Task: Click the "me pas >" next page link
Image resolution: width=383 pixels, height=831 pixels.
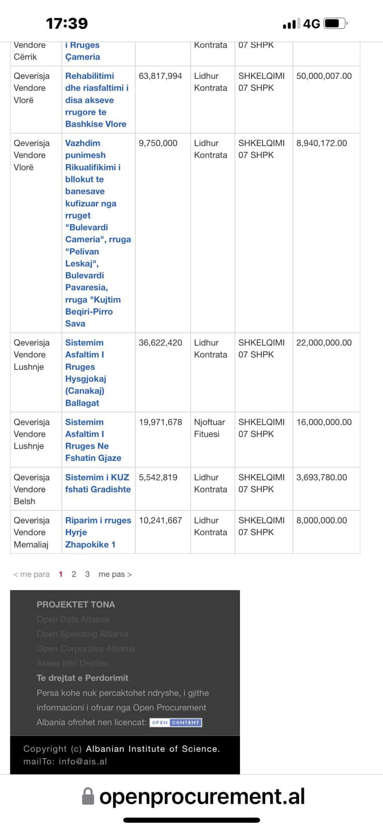Action: click(x=115, y=574)
